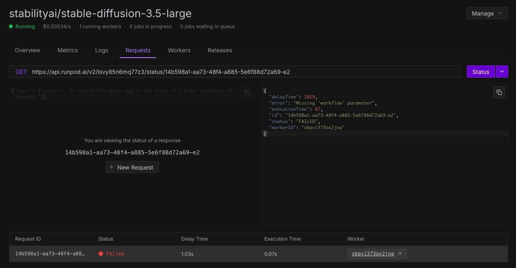Click the "error" line in response JSON

click(323, 103)
